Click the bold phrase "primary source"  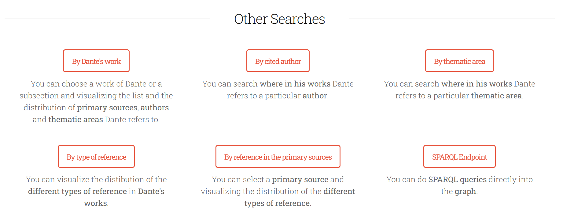[300, 180]
